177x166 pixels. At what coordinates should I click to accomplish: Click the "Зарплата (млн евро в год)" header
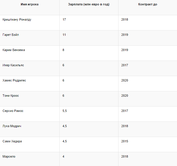click(x=89, y=5)
